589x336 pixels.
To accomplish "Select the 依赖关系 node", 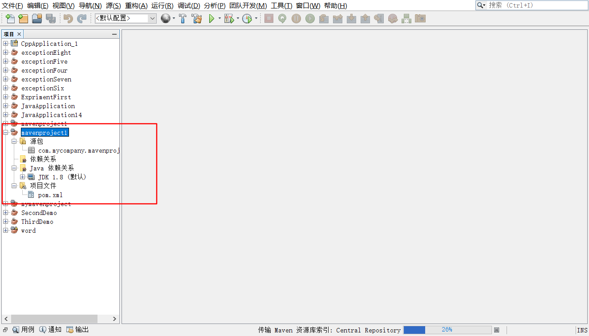I will (43, 159).
